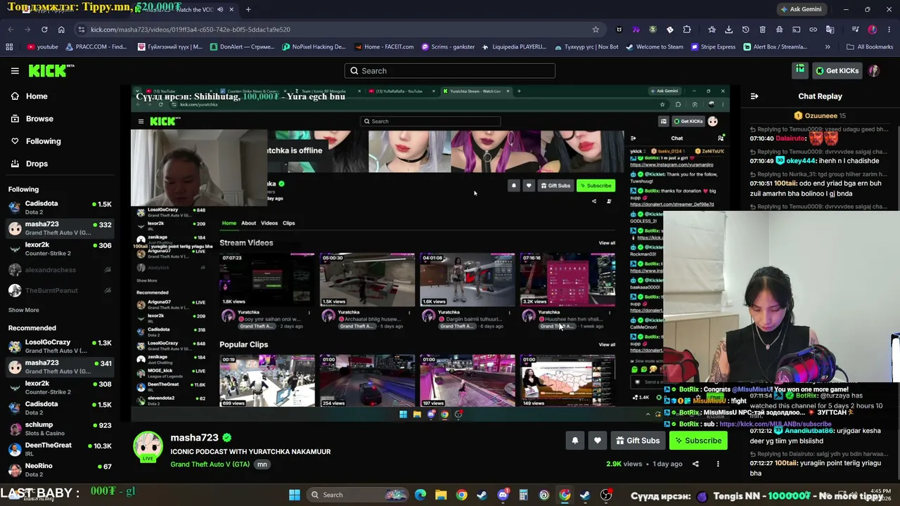Open offline channel TheBurntPeanut
900x506 pixels.
(60, 290)
